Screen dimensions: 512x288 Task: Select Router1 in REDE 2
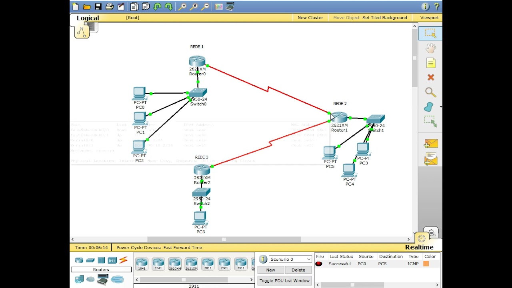339,118
